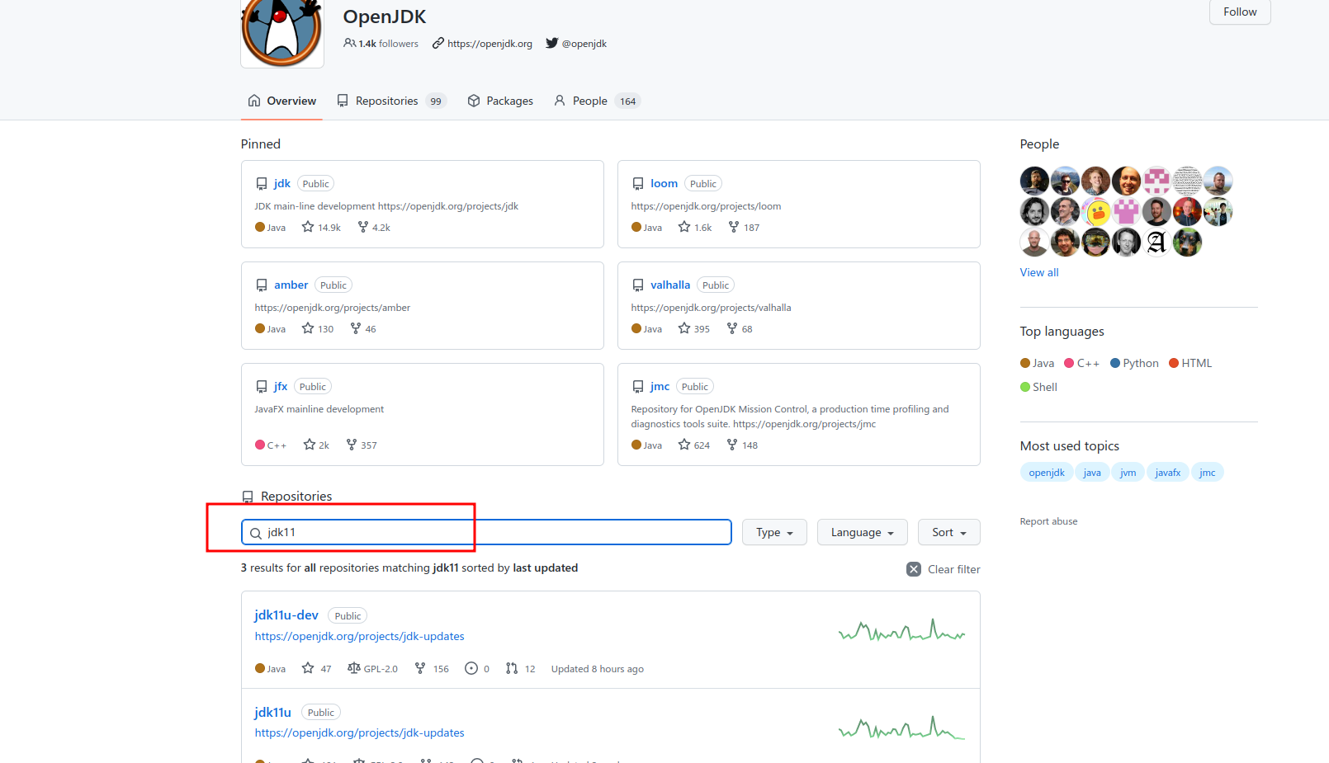Open the 12 pull requests of jdk11u-dev

coord(520,669)
